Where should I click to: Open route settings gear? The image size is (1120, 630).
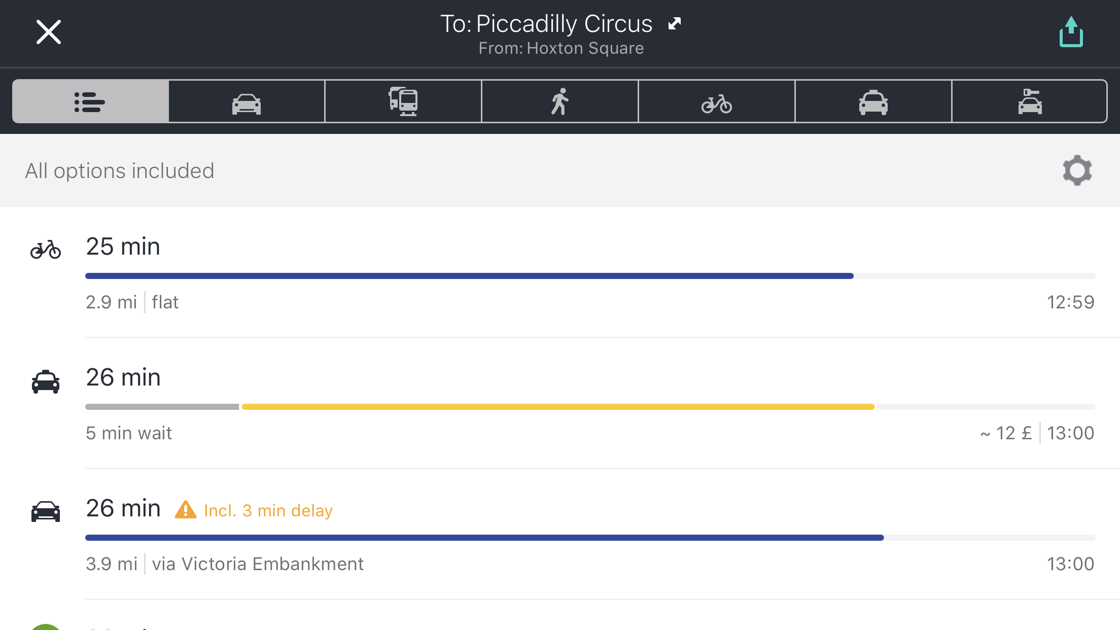coord(1077,170)
